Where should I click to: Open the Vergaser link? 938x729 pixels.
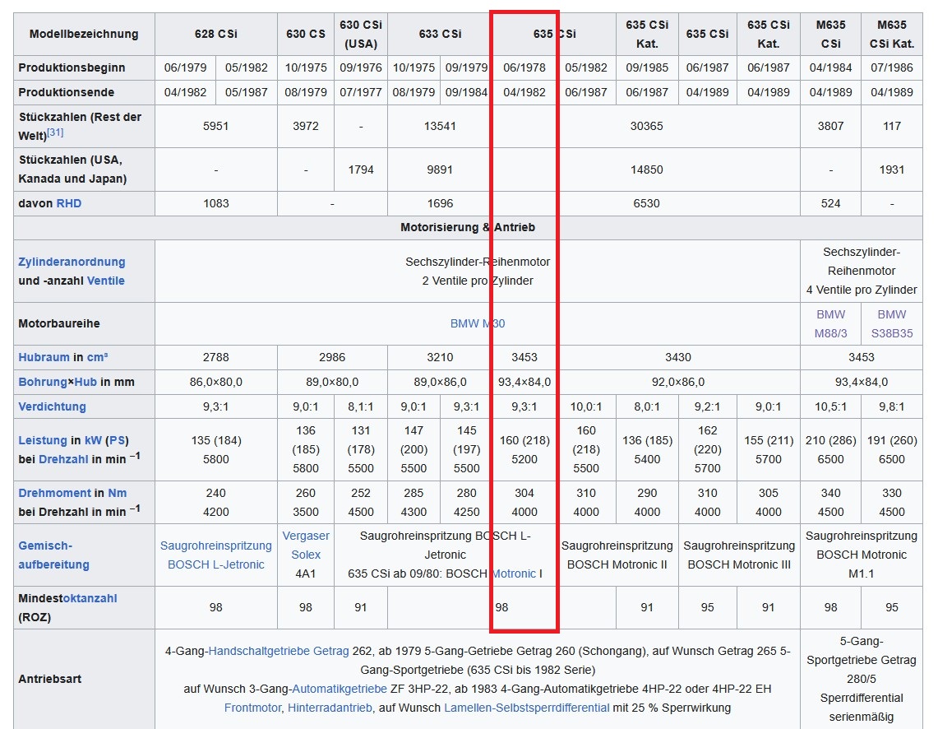[306, 536]
